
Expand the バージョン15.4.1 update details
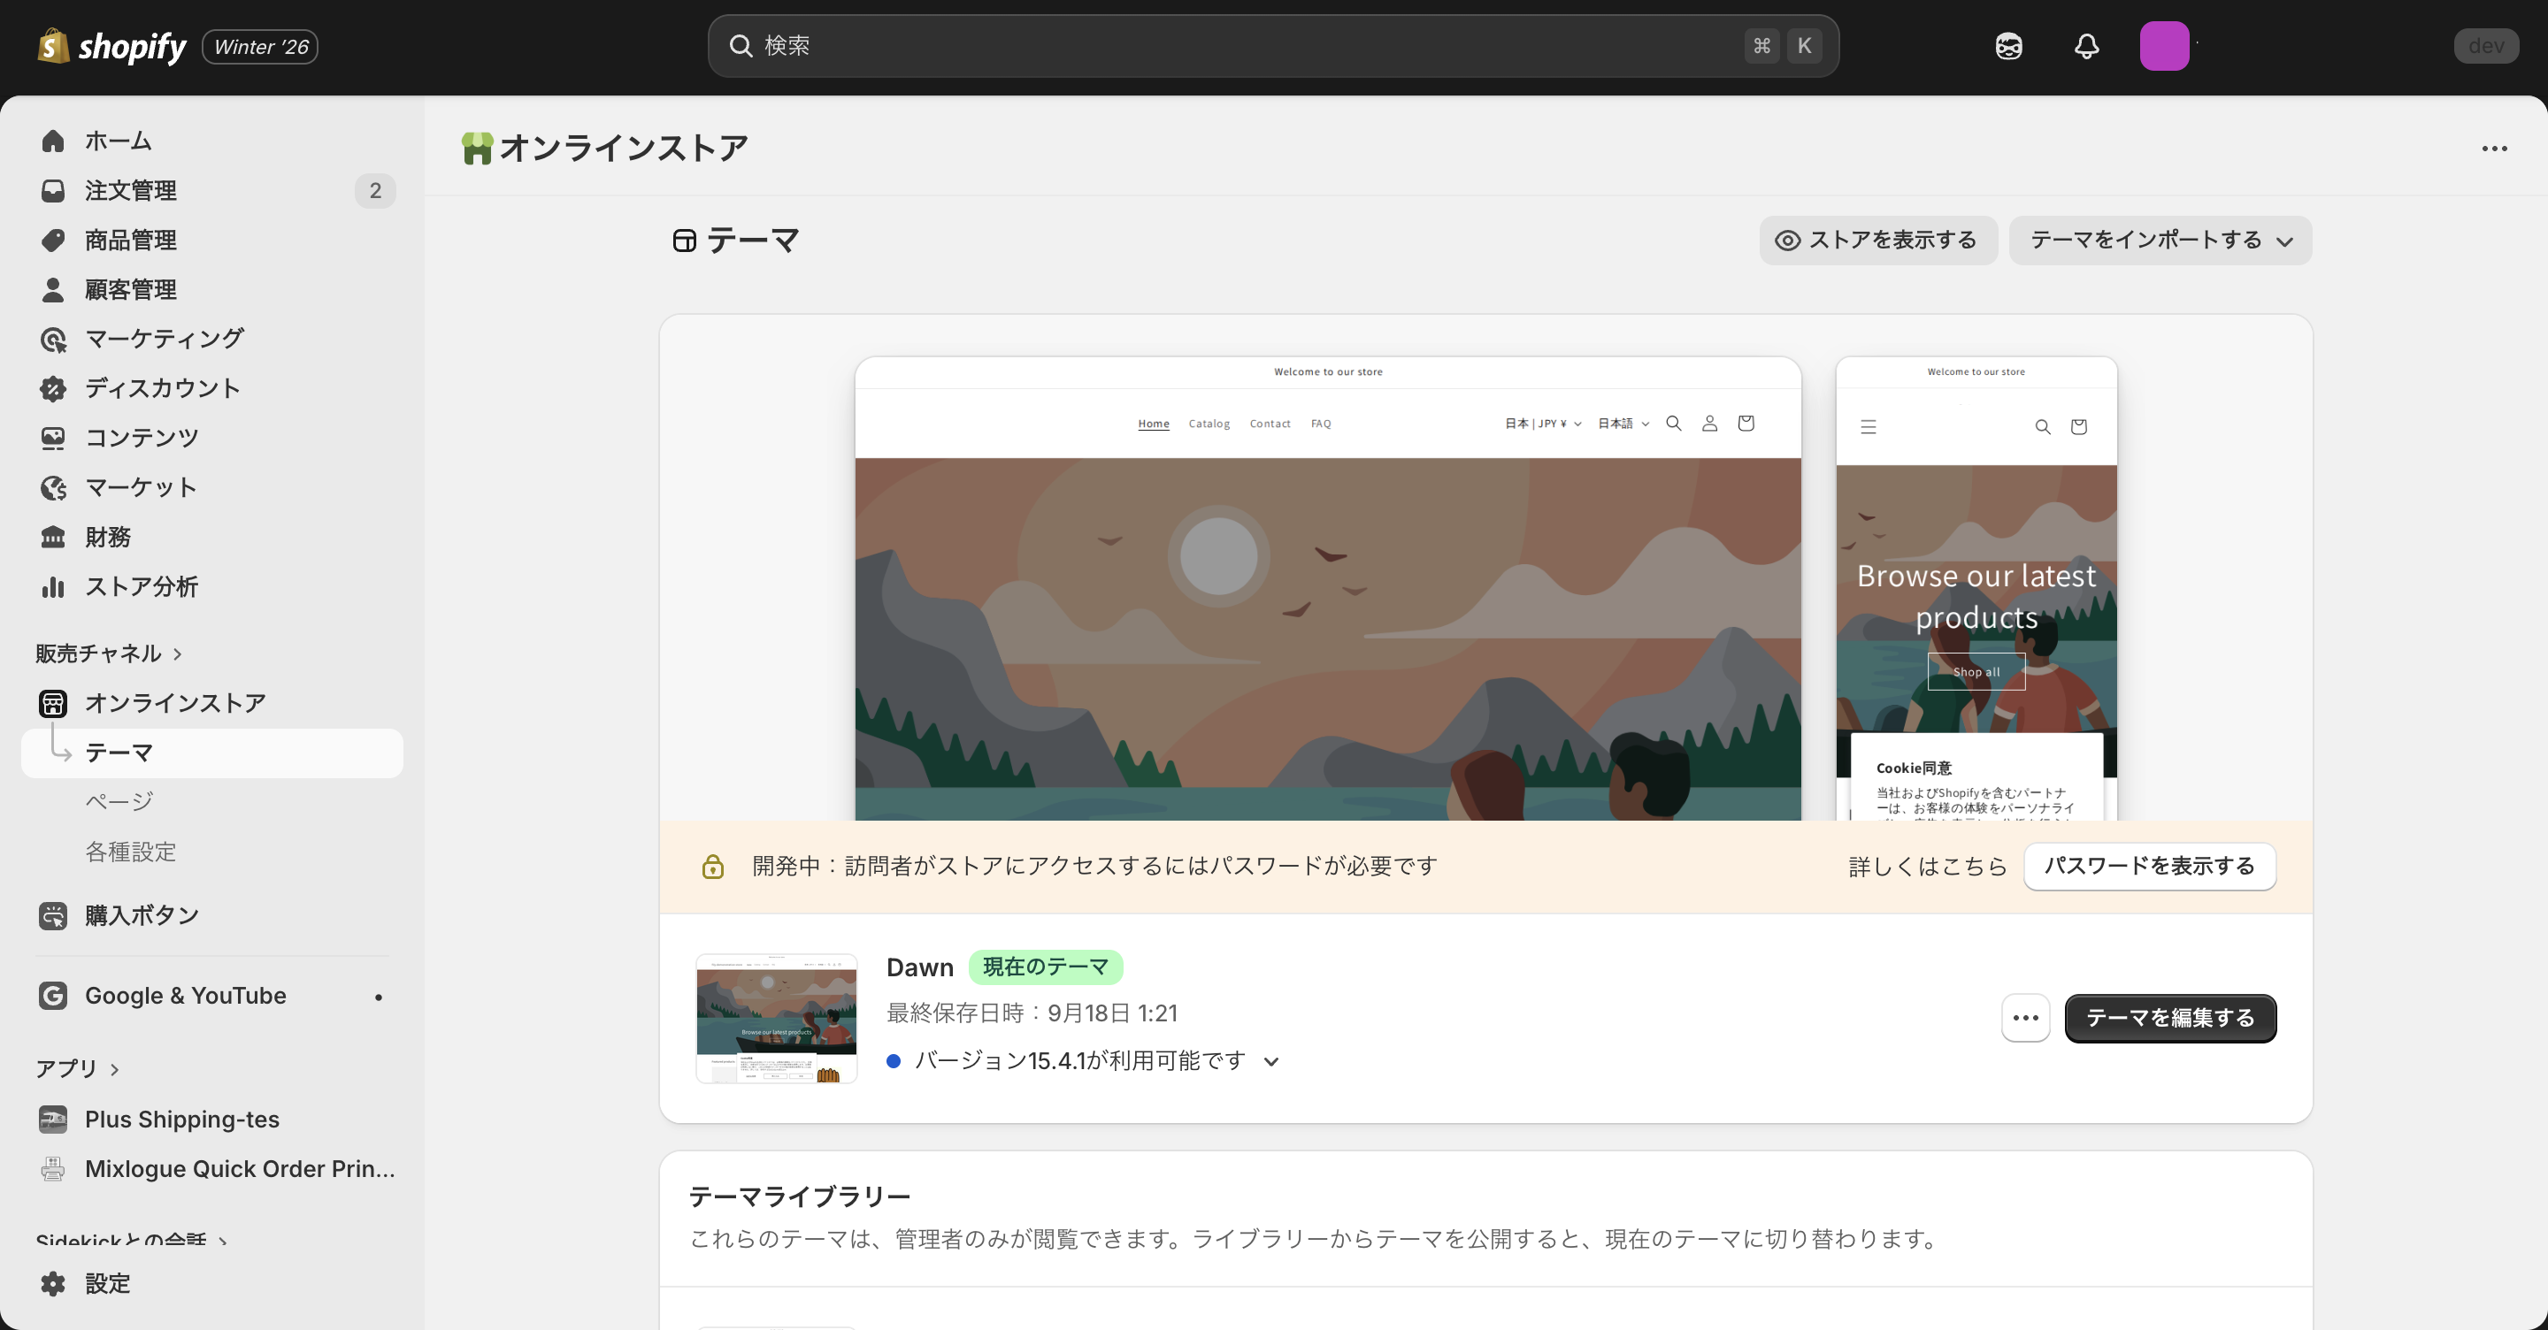point(1271,1061)
